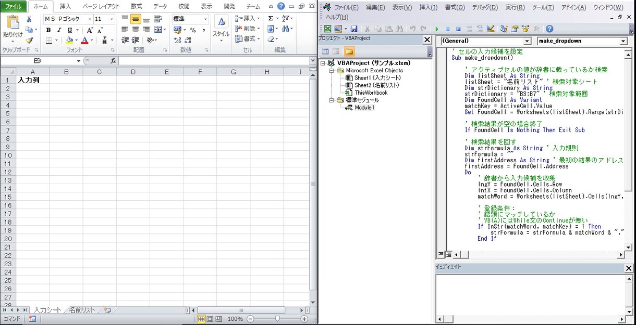Click the 挿入 cells button in ribbon
This screenshot has height=325, width=636.
248,18
